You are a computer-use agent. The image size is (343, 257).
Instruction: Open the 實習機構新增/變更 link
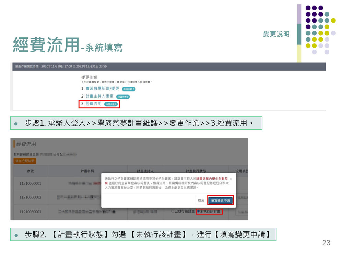pyautogui.click(x=102, y=89)
